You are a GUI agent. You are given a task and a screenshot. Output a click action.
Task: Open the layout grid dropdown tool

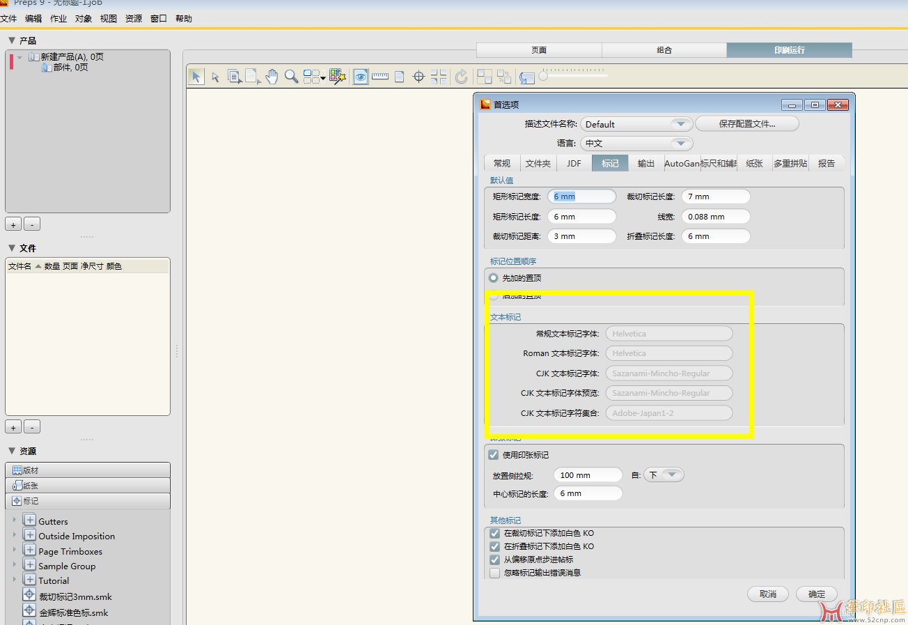pos(315,77)
